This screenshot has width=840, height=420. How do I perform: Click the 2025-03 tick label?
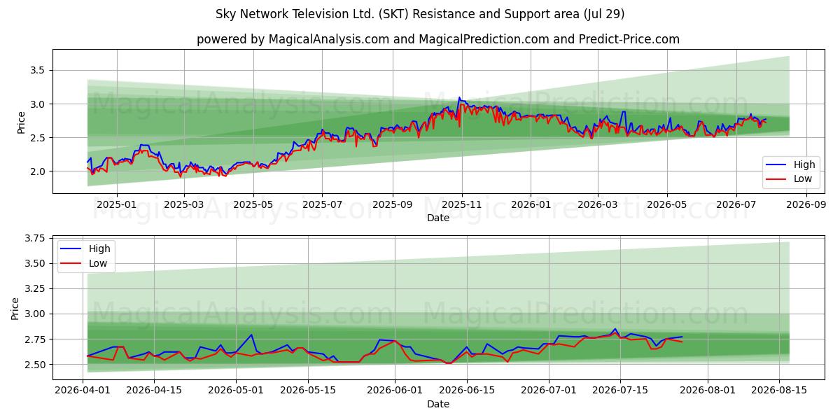[184, 204]
